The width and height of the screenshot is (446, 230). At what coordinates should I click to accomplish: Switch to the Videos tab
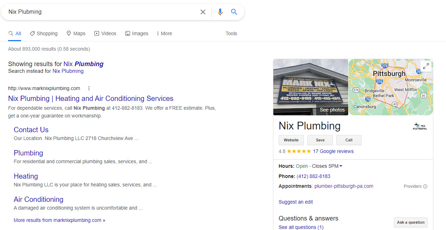[x=105, y=33]
